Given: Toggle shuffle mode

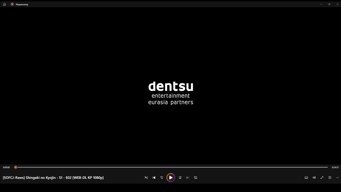Looking at the screenshot, I should (x=146, y=178).
